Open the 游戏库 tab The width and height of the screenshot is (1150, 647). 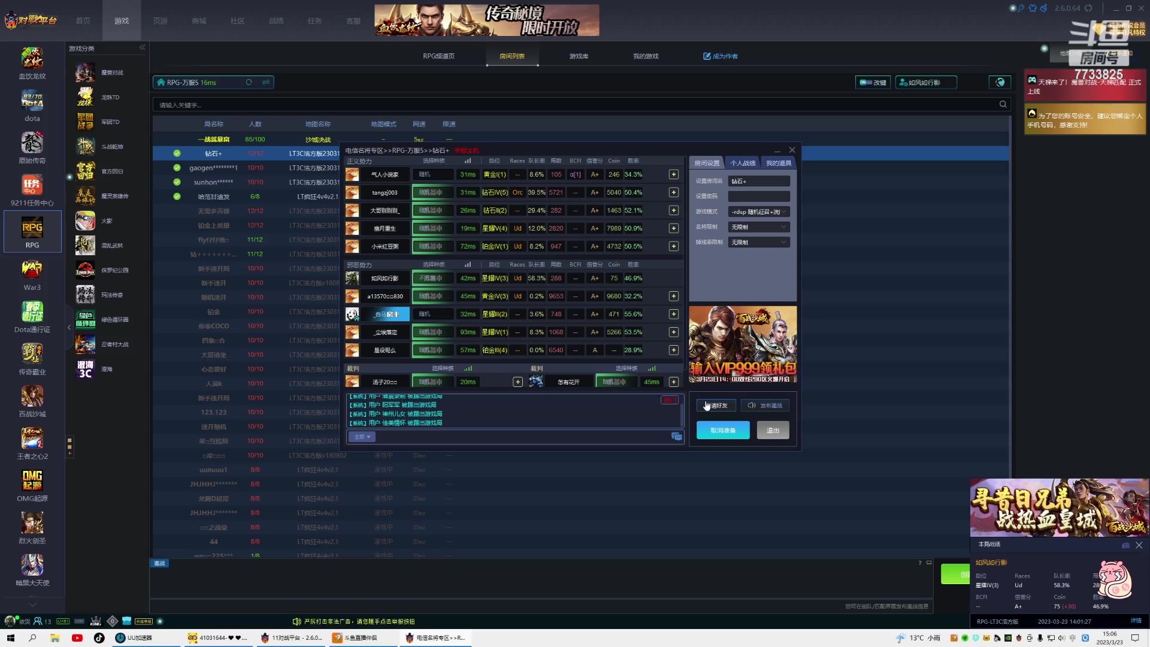(579, 56)
